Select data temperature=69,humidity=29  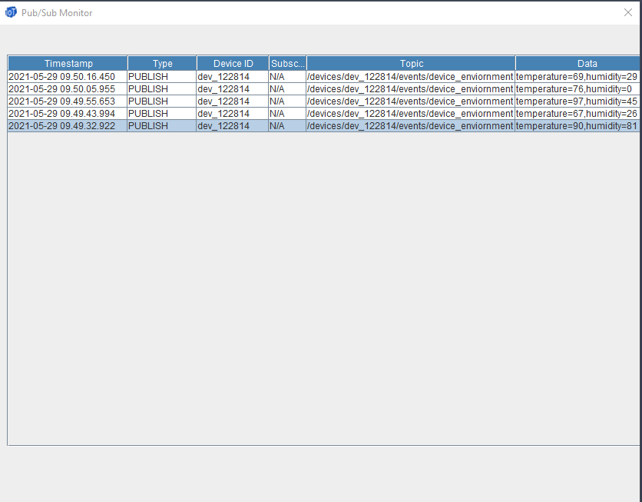tap(577, 77)
